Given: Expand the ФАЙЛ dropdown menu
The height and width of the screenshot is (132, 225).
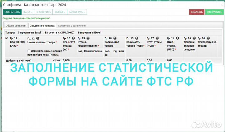Looking at the screenshot, I should tap(28, 12).
